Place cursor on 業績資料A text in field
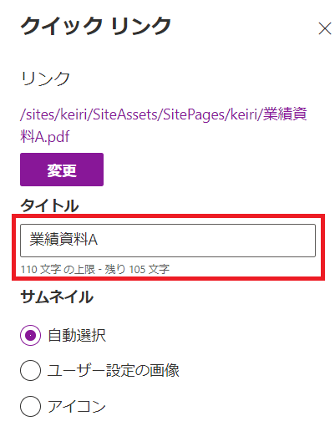335x421 pixels. [63, 240]
